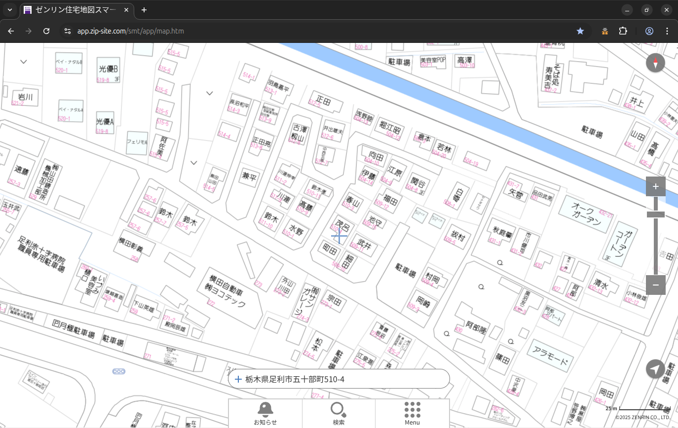Screen dimensions: 678x428
Task: Zoom in with the plus button
Action: click(x=655, y=186)
